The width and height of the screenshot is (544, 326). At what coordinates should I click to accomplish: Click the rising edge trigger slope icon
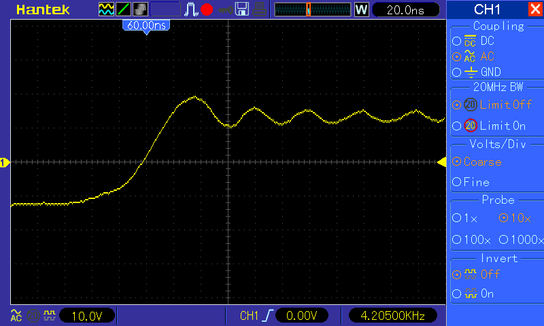pyautogui.click(x=267, y=316)
